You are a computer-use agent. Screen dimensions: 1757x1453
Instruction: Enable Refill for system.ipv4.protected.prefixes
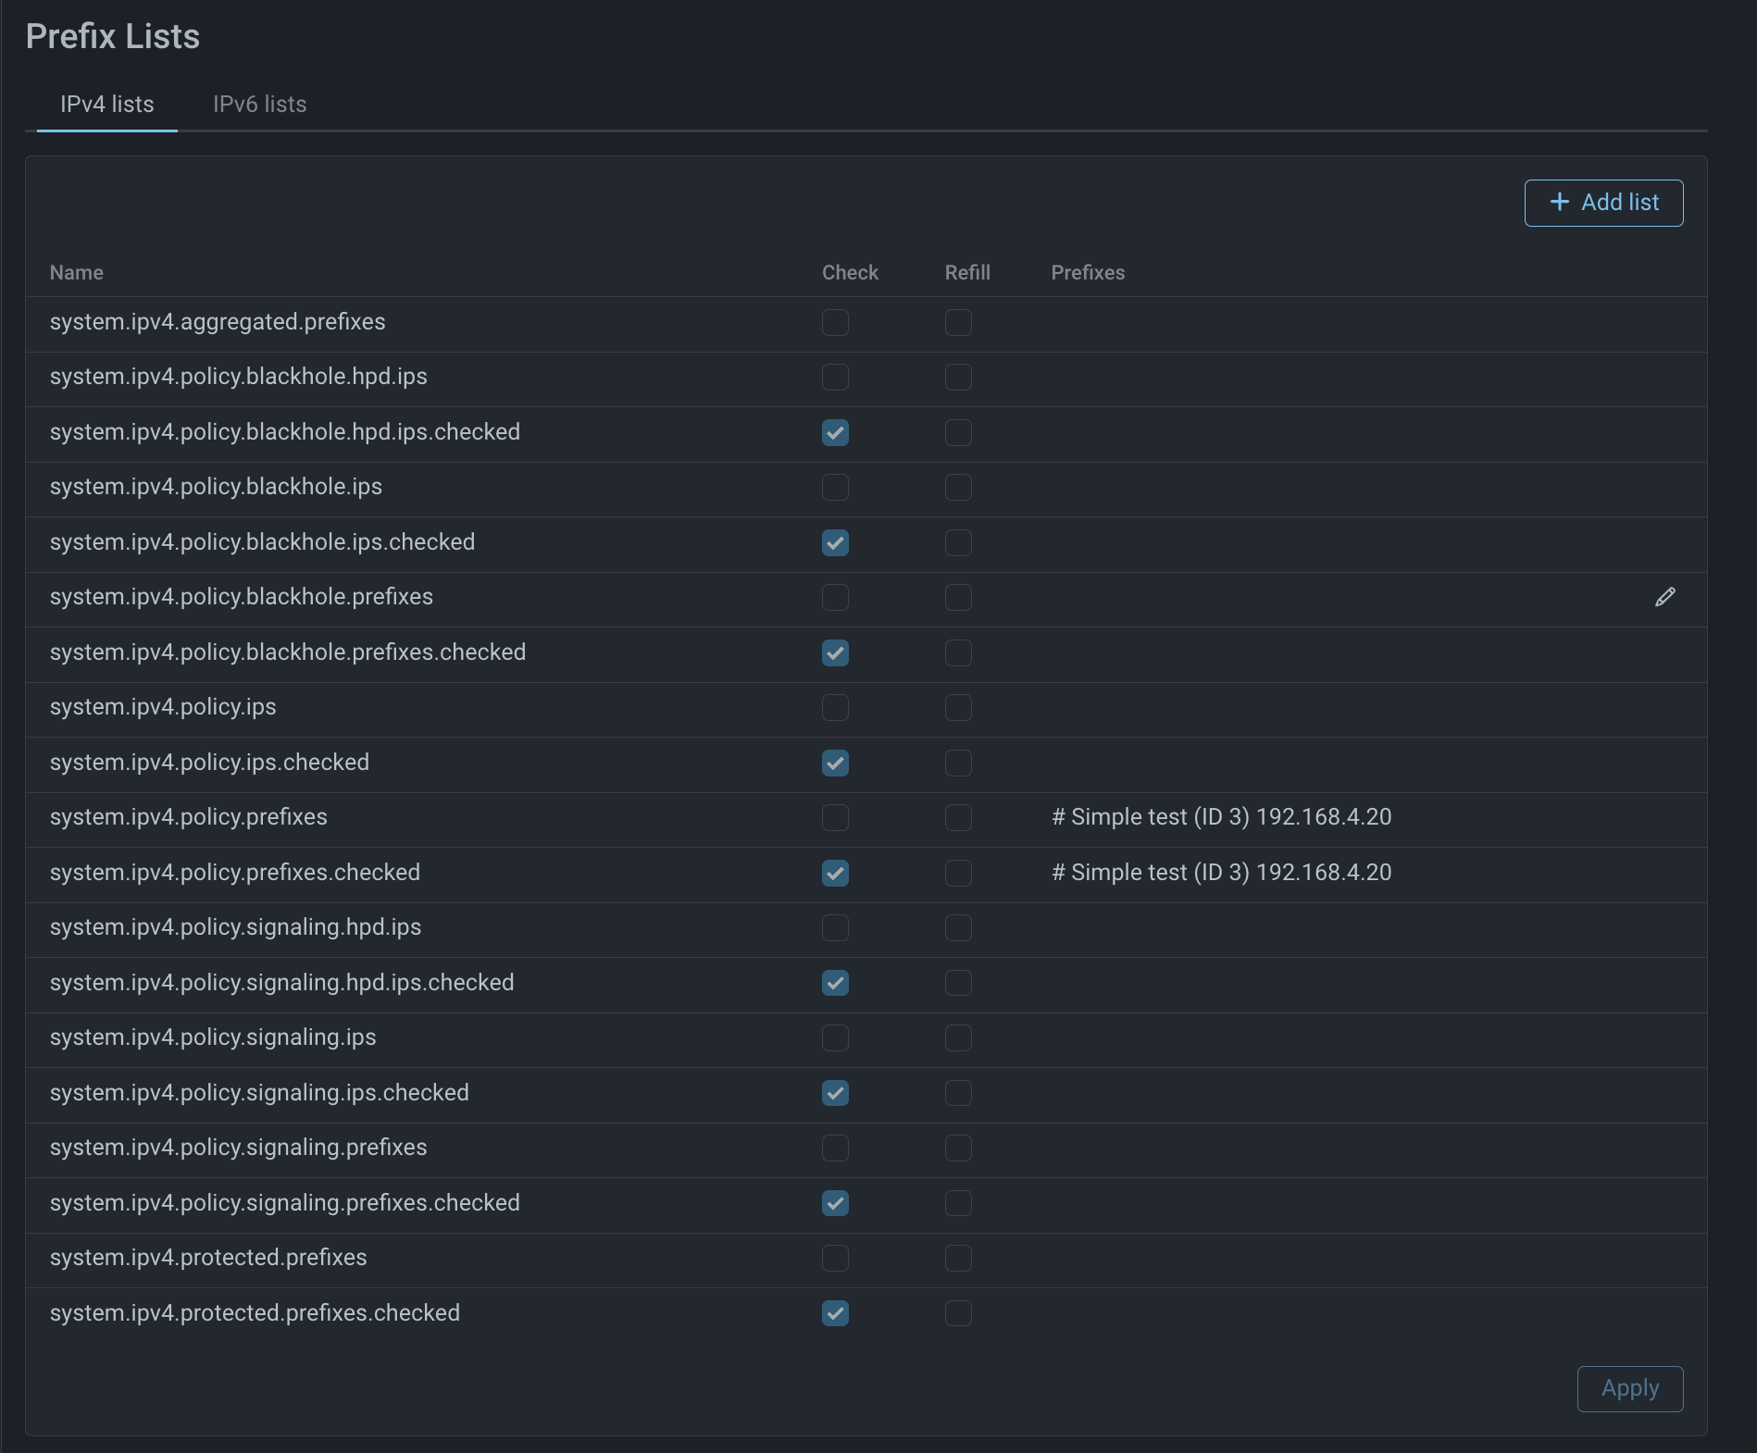coord(958,1259)
